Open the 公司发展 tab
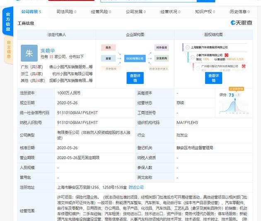The height and width of the screenshot is (221, 261). click(x=135, y=12)
